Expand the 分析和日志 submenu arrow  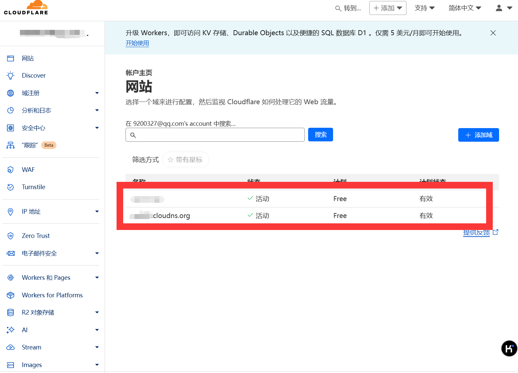coord(97,111)
